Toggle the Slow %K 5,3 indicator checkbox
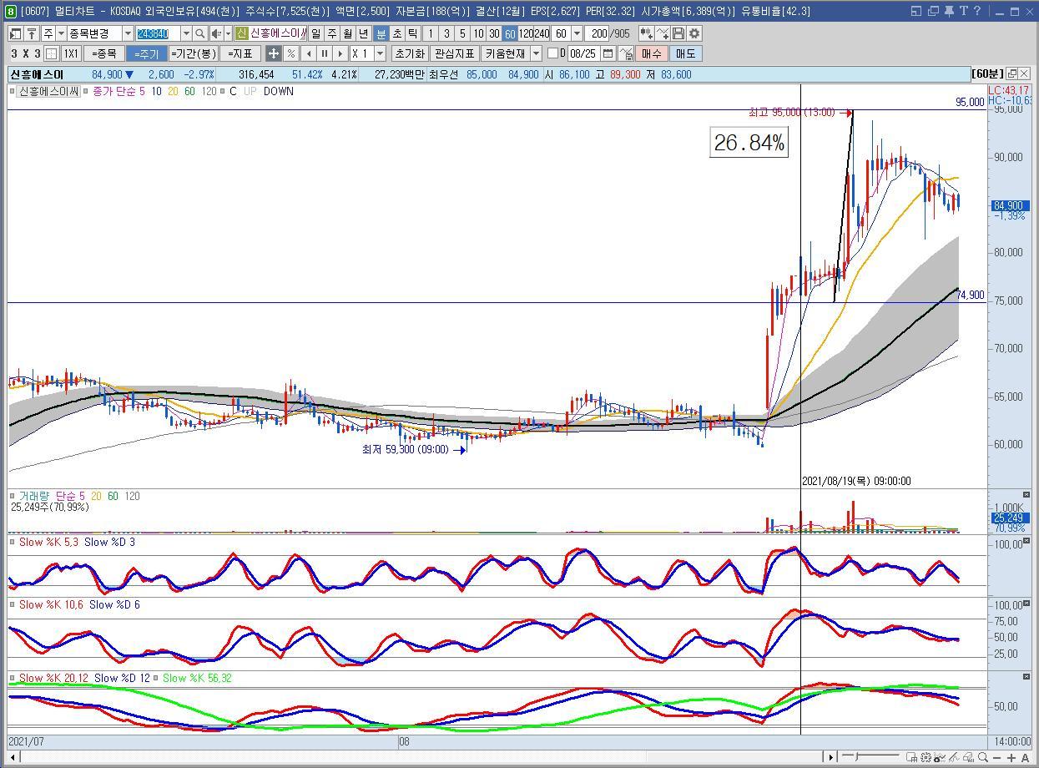 pyautogui.click(x=13, y=542)
